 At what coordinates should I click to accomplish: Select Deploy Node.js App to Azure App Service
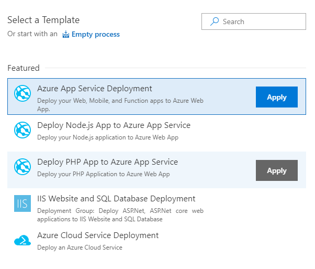click(x=114, y=125)
